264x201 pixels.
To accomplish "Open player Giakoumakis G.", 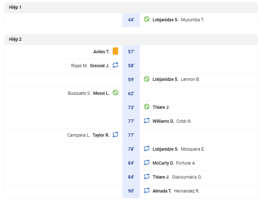I will (x=187, y=177).
